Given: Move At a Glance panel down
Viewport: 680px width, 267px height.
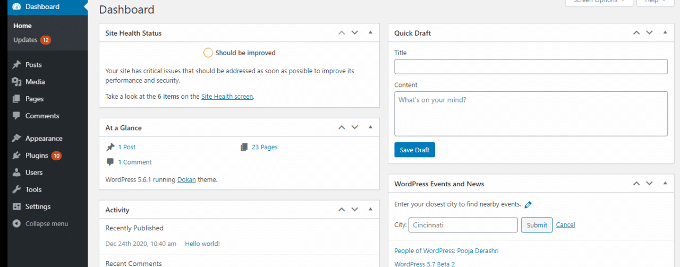Looking at the screenshot, I should [355, 127].
